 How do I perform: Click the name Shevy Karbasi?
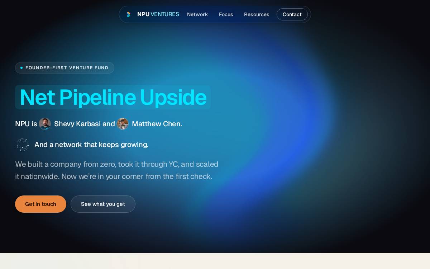point(77,124)
